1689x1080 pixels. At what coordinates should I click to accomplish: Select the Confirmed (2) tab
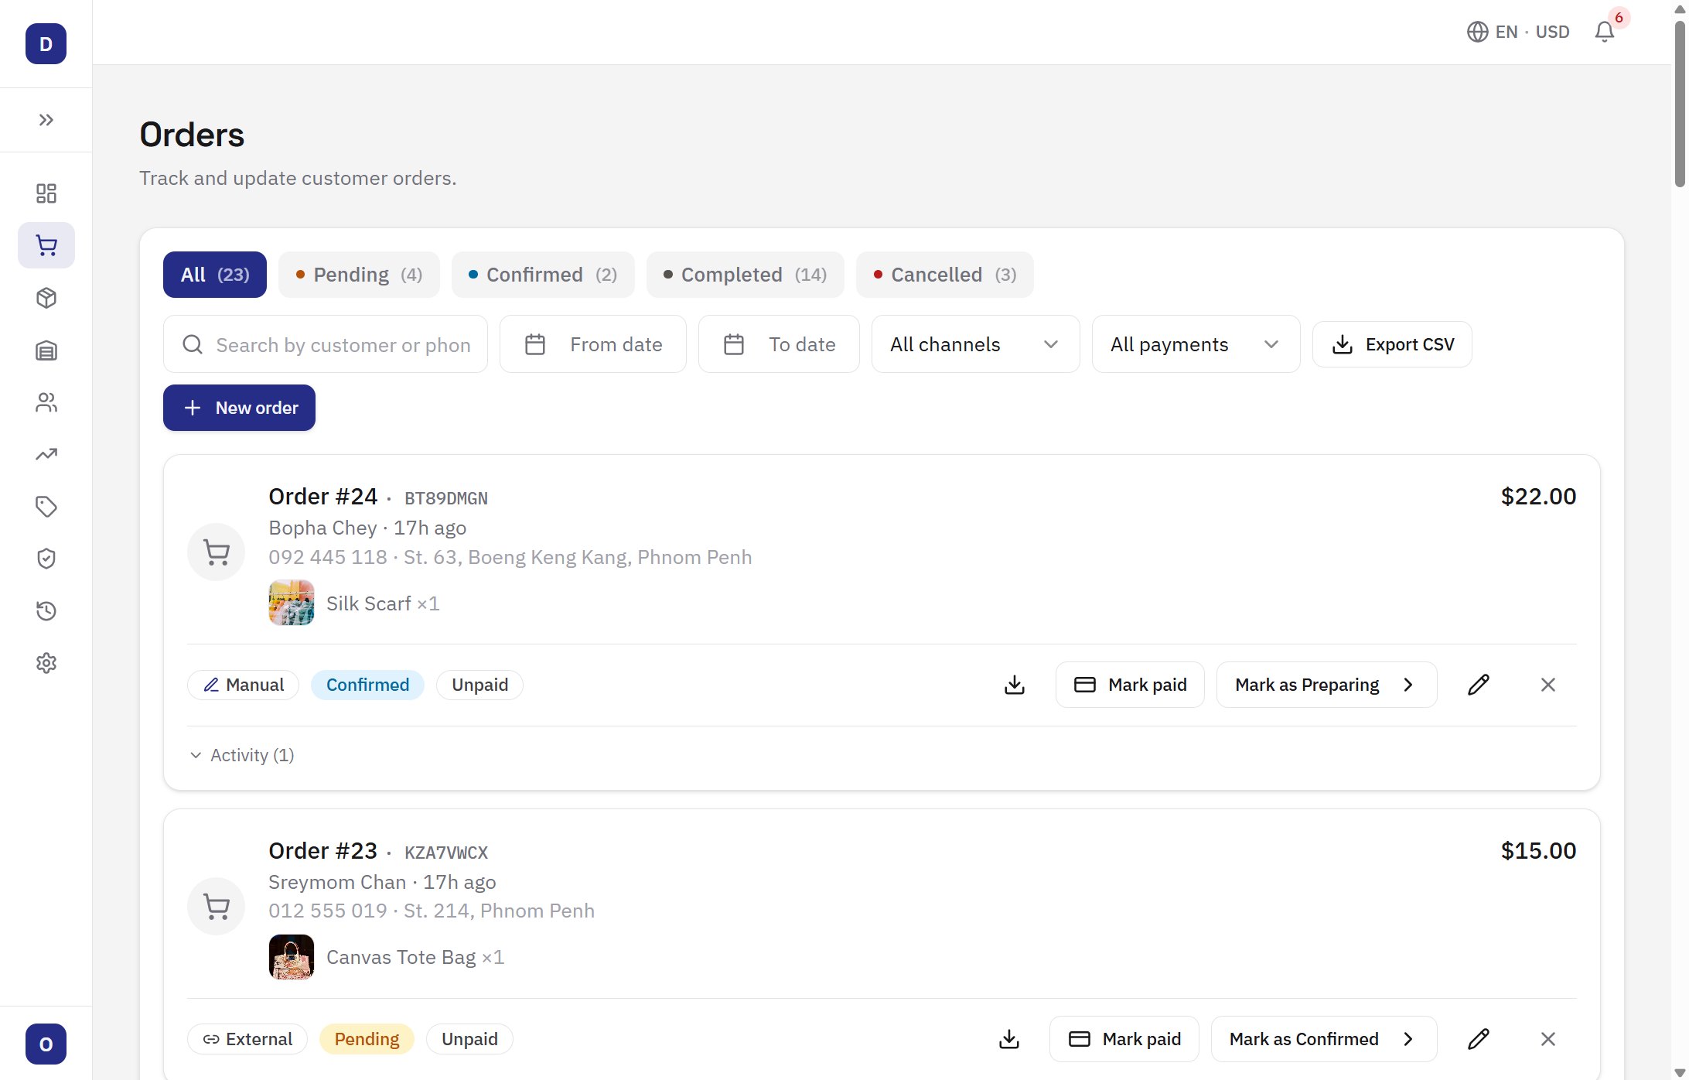click(x=543, y=275)
